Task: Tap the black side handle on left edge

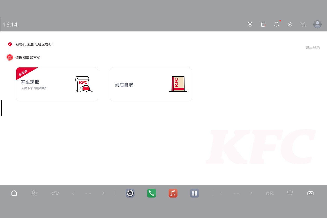Action: 2,108
